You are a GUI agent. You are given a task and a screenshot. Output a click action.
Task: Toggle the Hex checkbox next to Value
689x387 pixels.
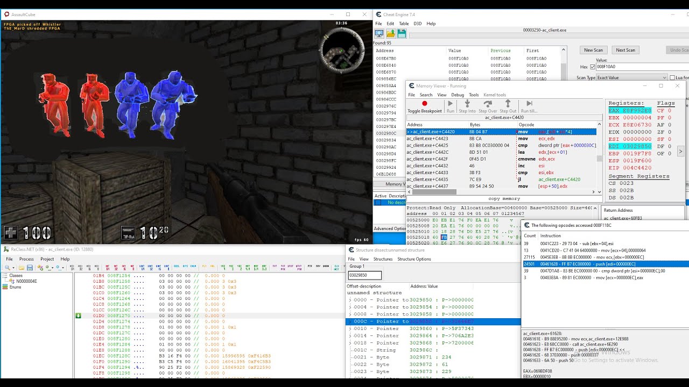pos(593,67)
